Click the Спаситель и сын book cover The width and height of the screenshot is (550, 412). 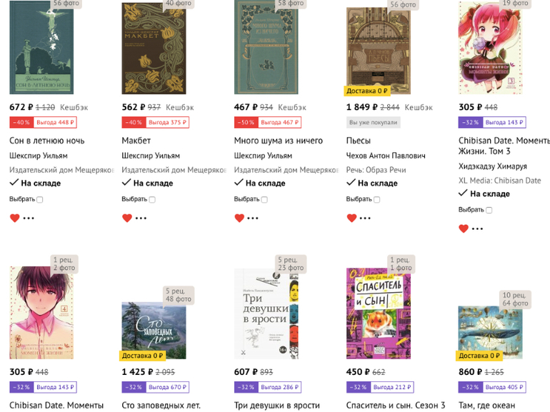(x=378, y=314)
